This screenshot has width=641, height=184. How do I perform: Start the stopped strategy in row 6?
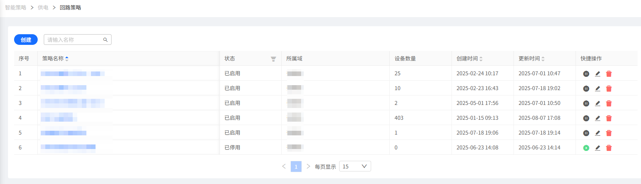[586, 148]
